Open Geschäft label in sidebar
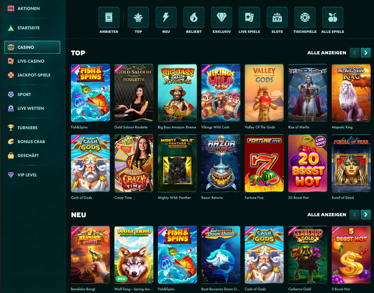 (28, 155)
